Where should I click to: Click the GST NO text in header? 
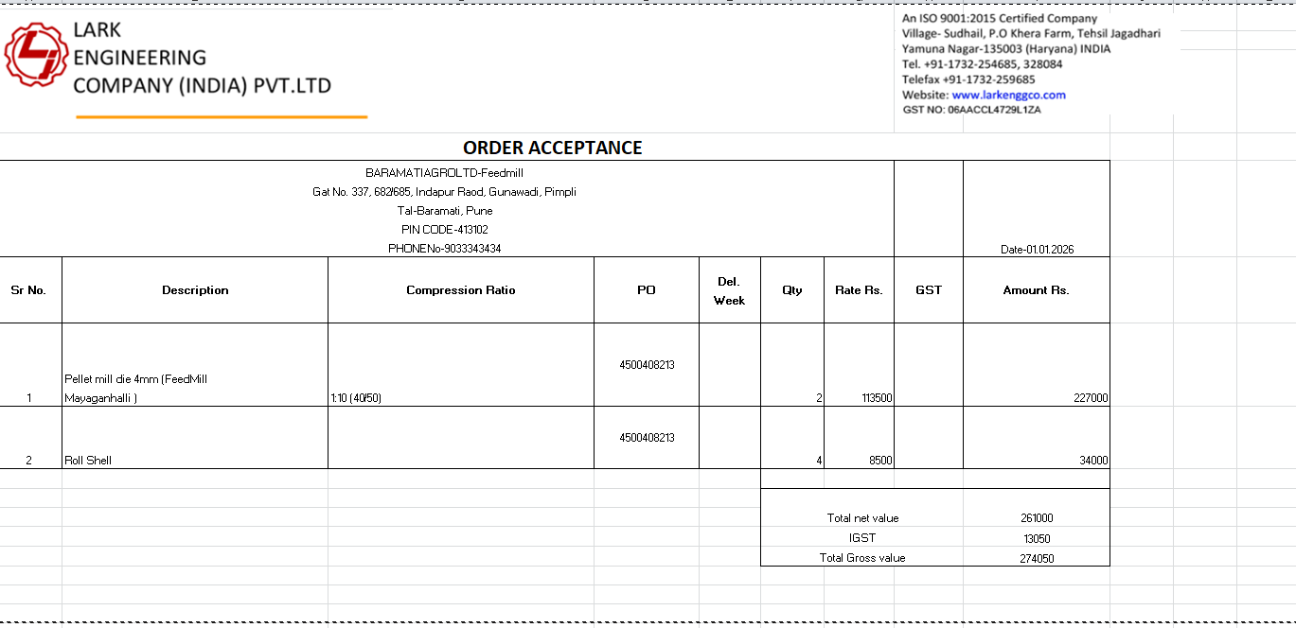971,110
